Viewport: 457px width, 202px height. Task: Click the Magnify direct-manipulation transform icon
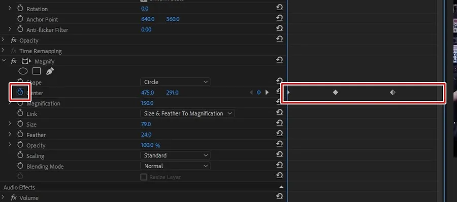point(26,61)
